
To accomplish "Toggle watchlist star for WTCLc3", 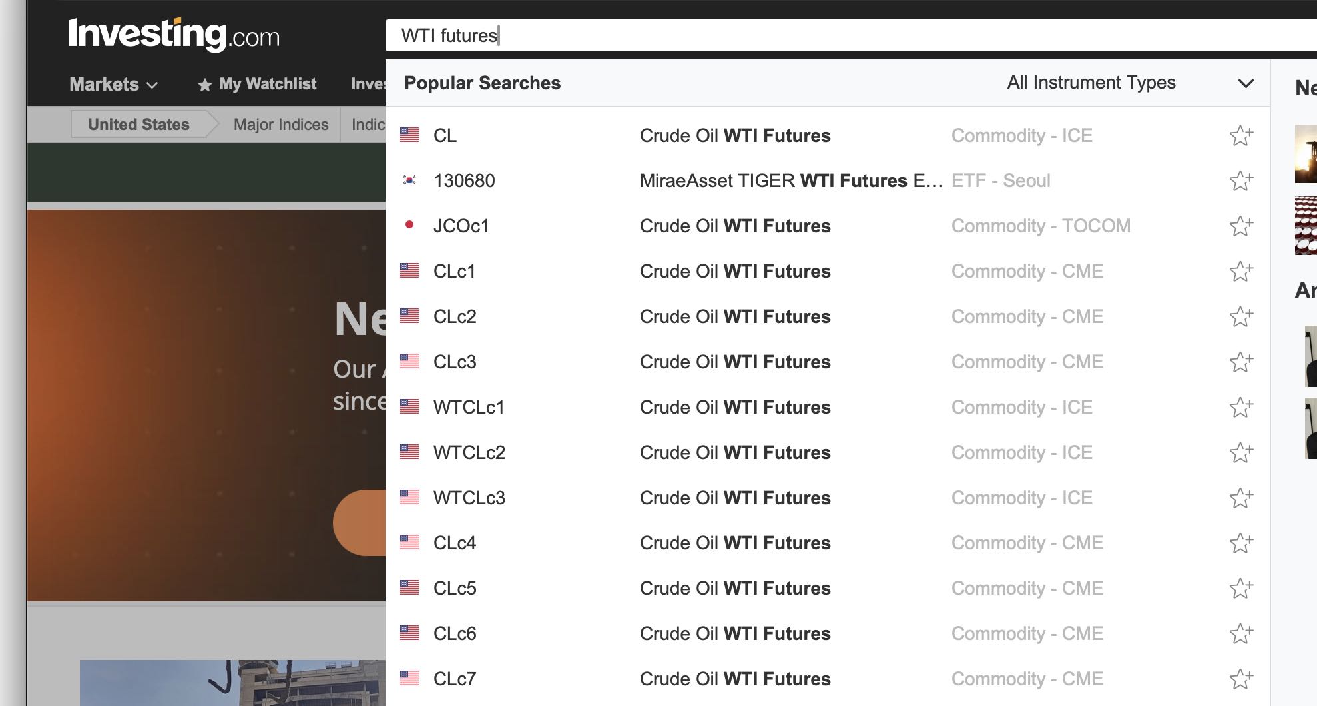I will point(1241,498).
